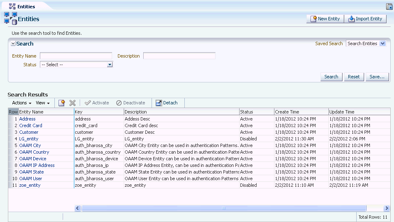Sort by the Key column header

99,112
